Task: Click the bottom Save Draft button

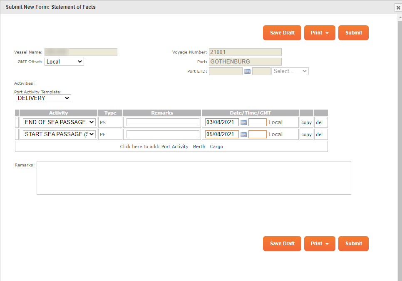Action: click(282, 244)
